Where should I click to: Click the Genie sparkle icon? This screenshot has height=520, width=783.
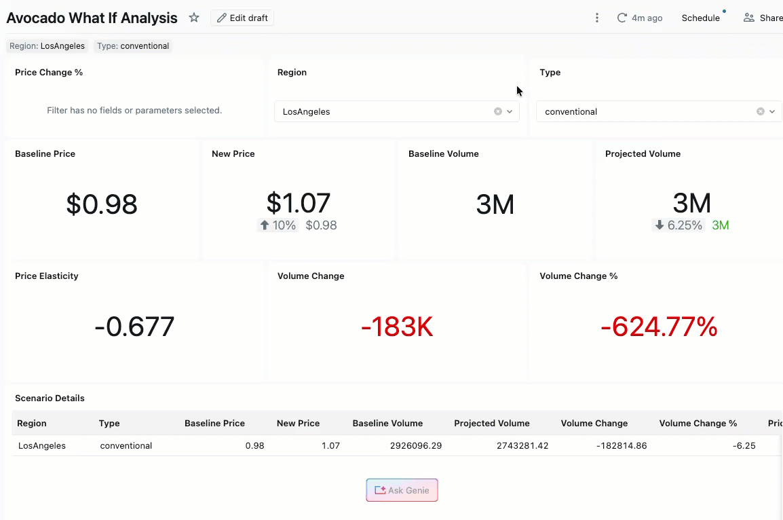[x=383, y=489]
